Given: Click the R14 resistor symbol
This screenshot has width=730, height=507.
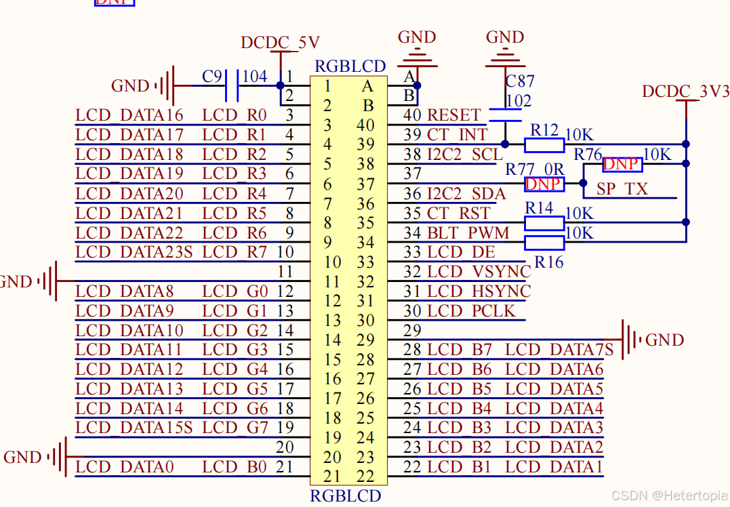Looking at the screenshot, I should click(x=544, y=223).
